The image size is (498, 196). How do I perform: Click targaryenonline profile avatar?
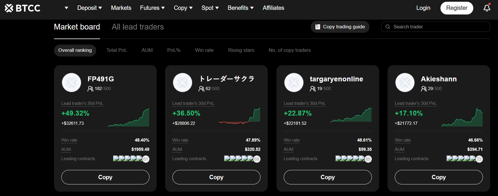(x=294, y=83)
